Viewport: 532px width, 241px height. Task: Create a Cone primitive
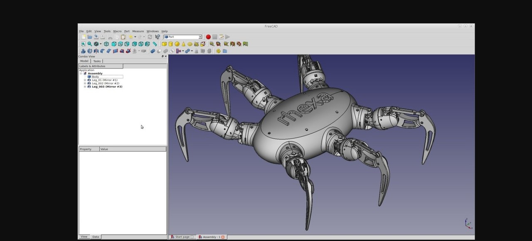183,44
